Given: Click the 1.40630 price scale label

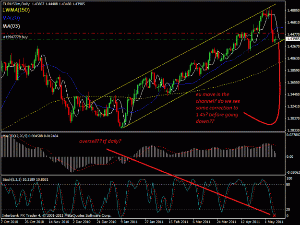Looking at the screenshot, I should click(293, 59).
